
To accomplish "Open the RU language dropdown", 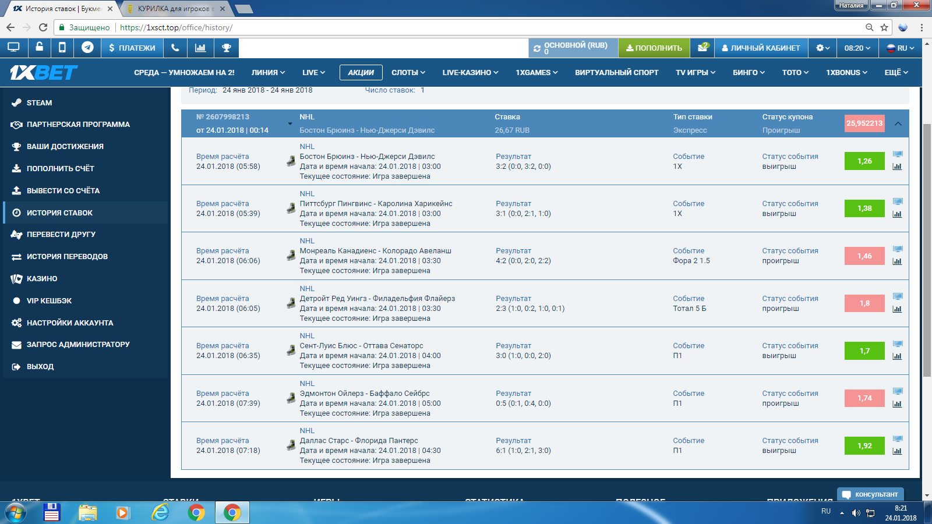I will click(x=901, y=48).
